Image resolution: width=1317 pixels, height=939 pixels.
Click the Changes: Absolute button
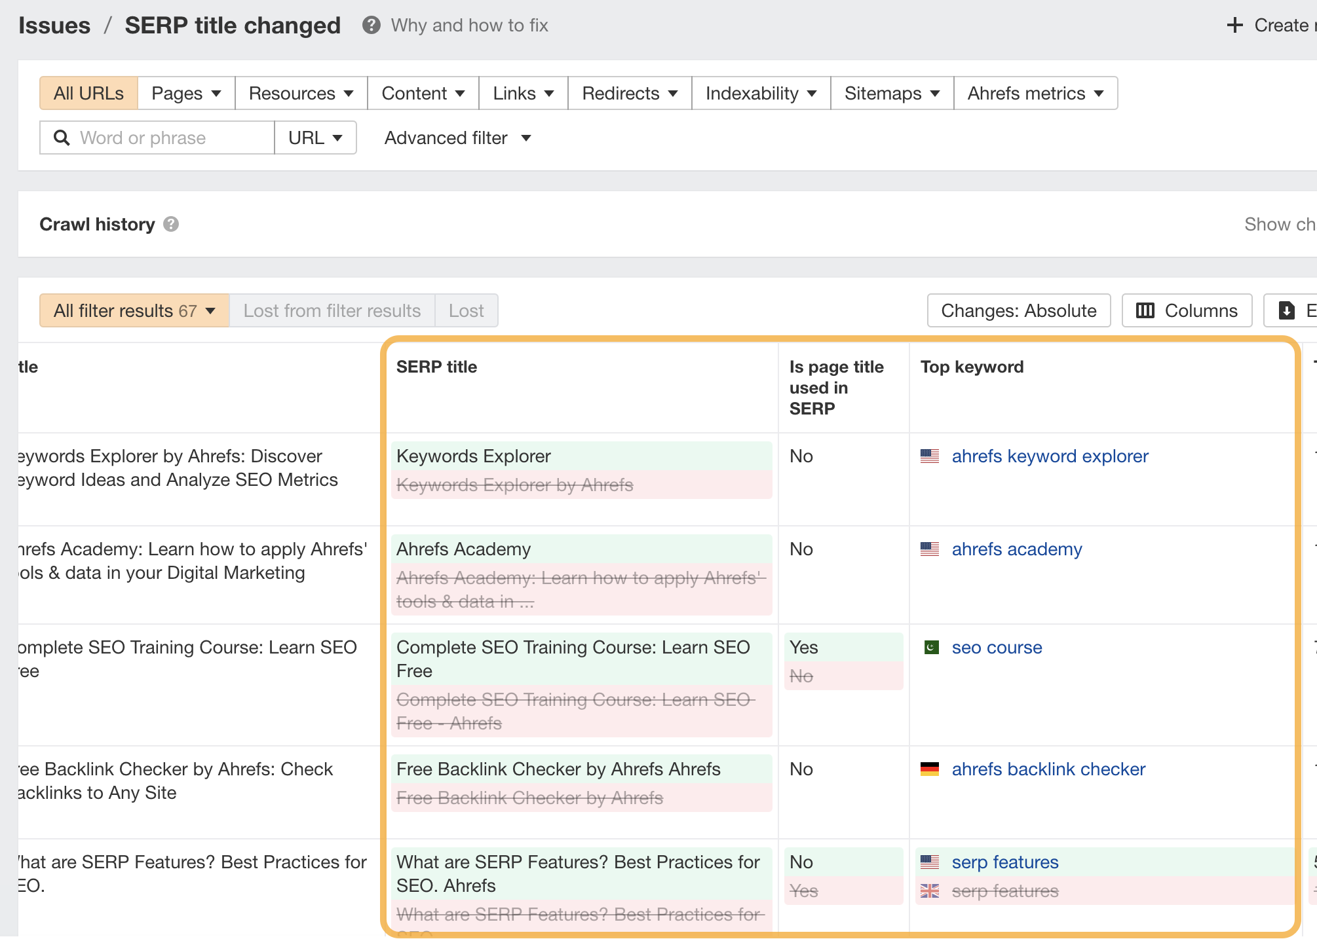pos(1018,310)
